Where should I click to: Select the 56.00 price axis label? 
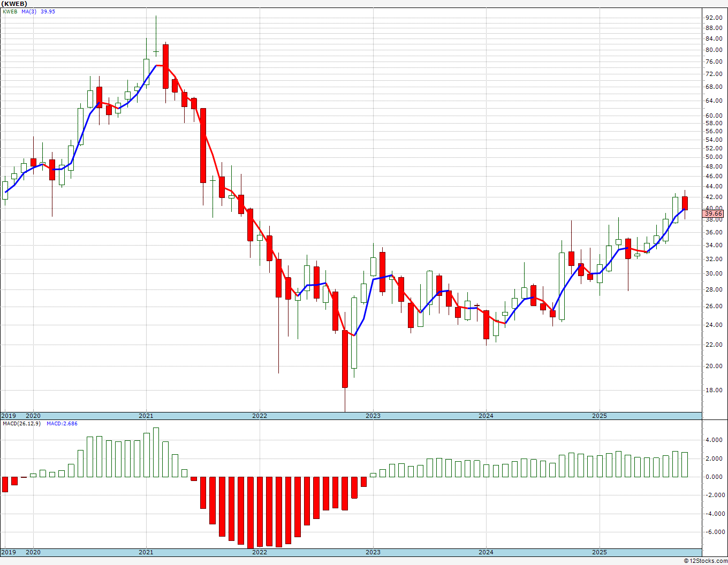714,131
